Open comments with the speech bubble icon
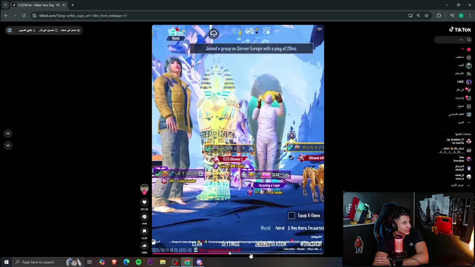 pos(144,217)
